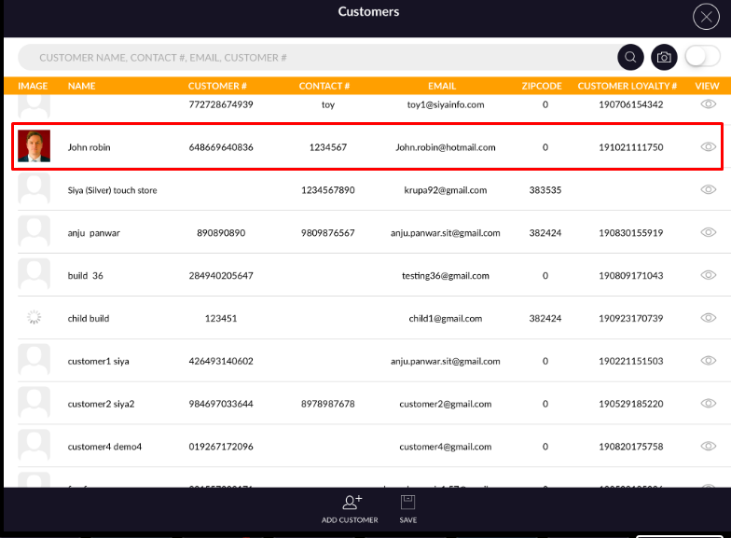Click the search magnifier icon
Viewport: 731px width, 538px height.
(631, 57)
